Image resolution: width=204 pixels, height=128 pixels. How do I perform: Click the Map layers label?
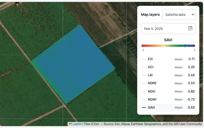coord(150,14)
